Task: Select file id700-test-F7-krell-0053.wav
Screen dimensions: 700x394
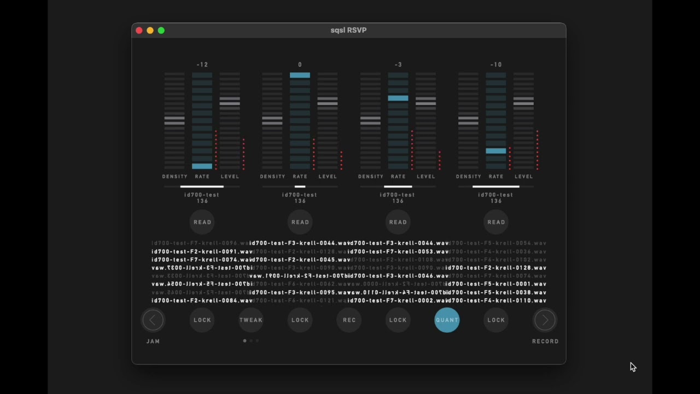Action: coord(398,251)
